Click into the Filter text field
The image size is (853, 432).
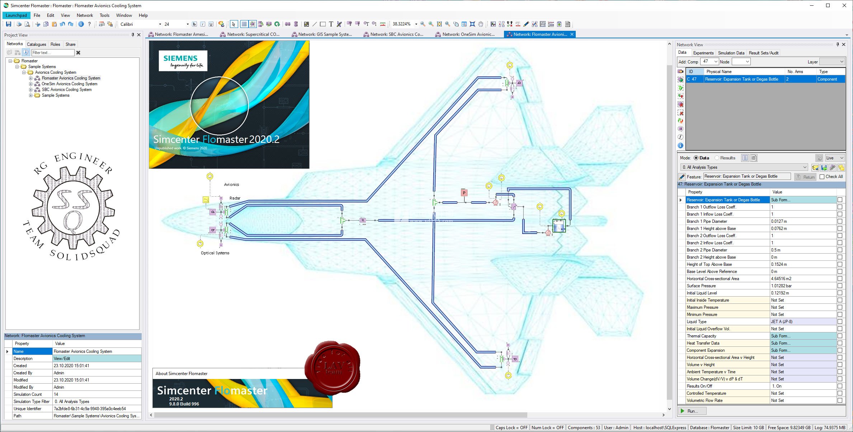click(x=53, y=53)
